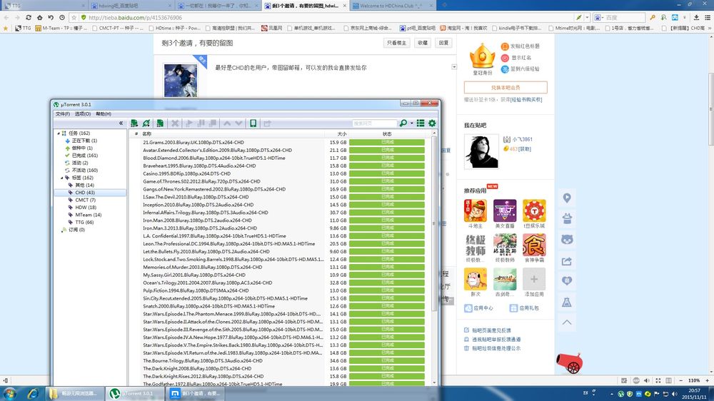Click the µTorrent Remote device icon
The height and width of the screenshot is (401, 714).
point(253,123)
